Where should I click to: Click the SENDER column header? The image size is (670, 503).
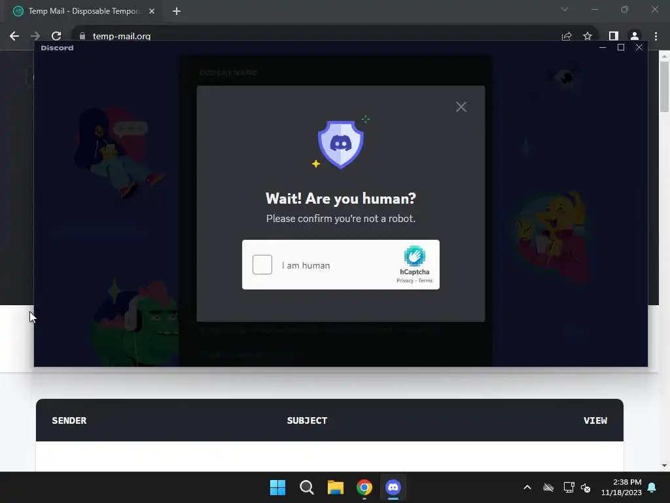tap(69, 420)
